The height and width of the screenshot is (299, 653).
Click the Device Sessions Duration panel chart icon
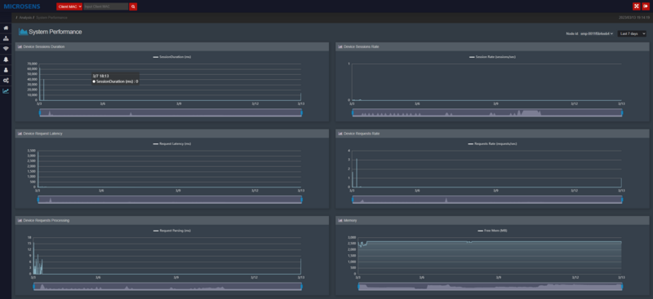(20, 46)
